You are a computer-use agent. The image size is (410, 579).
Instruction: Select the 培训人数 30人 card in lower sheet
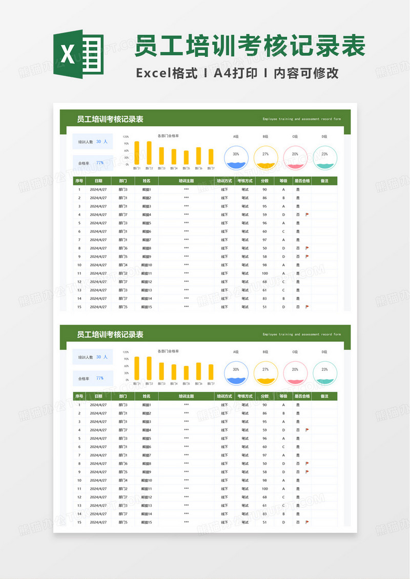[x=93, y=357]
